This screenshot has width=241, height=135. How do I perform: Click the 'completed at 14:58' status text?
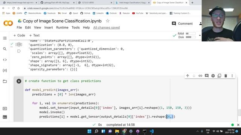point(120,125)
